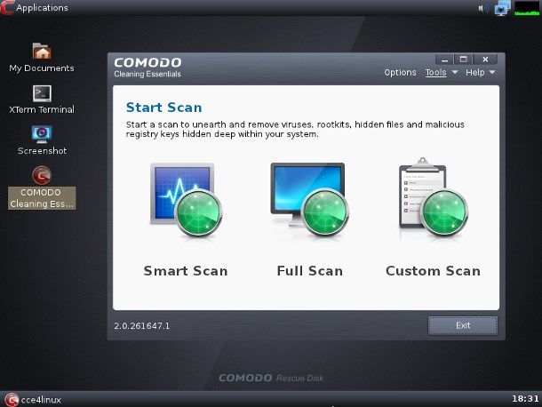542x407 pixels.
Task: Launch Full Scan using the monitor icon
Action: click(309, 200)
